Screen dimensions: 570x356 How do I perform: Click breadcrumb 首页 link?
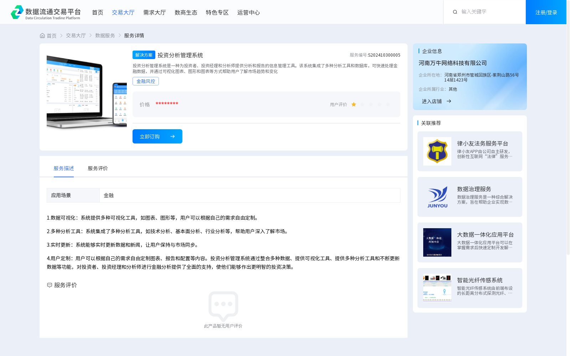pos(52,36)
